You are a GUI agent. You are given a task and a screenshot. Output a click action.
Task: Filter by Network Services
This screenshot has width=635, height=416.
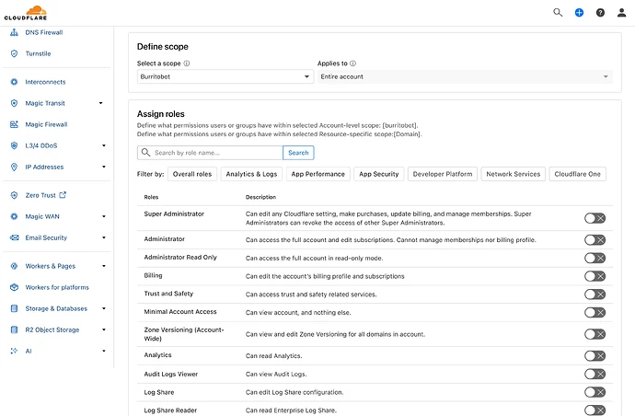[514, 174]
